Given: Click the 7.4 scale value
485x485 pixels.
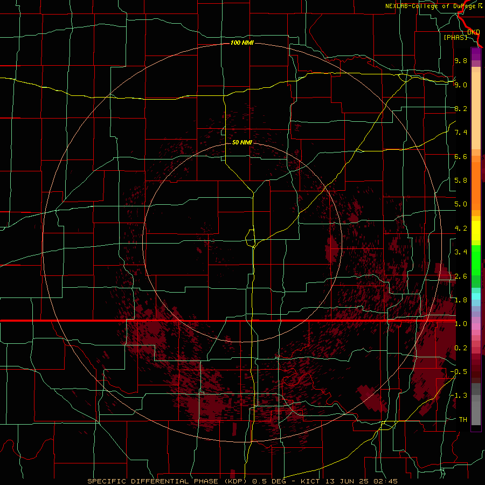Looking at the screenshot, I should pyautogui.click(x=461, y=133).
